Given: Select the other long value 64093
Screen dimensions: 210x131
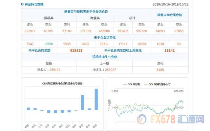Looking at the screenshot, I should [x=160, y=31].
